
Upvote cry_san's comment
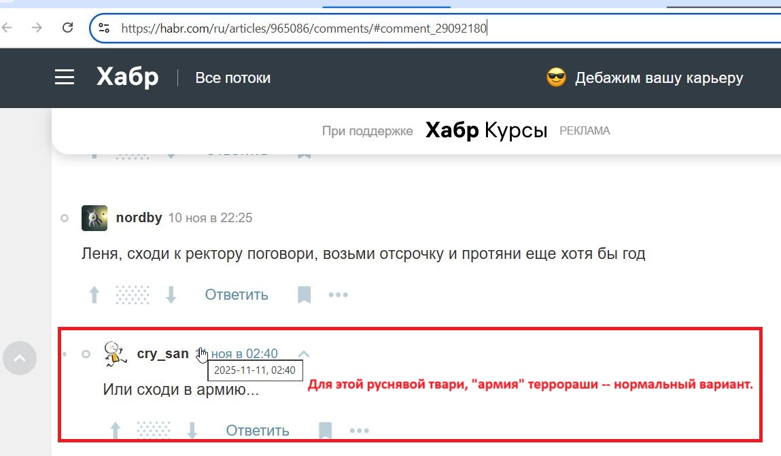pos(116,430)
